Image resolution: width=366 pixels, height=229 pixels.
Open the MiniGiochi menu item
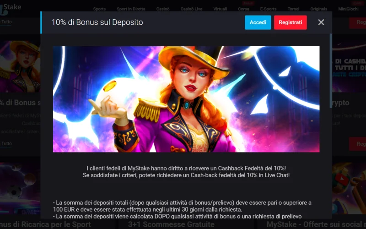click(x=348, y=9)
